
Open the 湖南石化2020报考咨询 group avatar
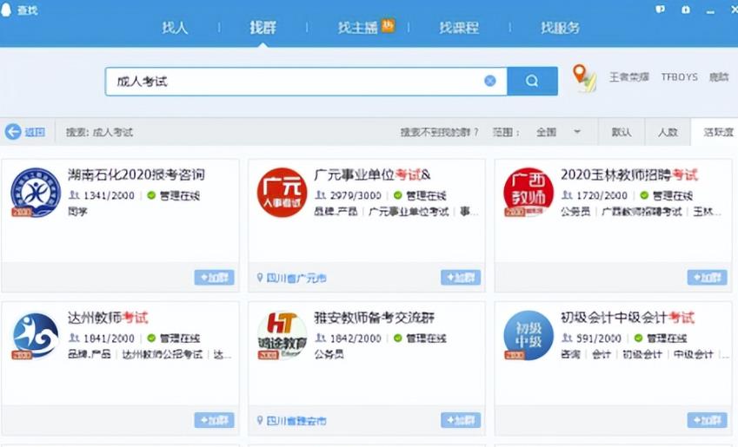click(36, 192)
